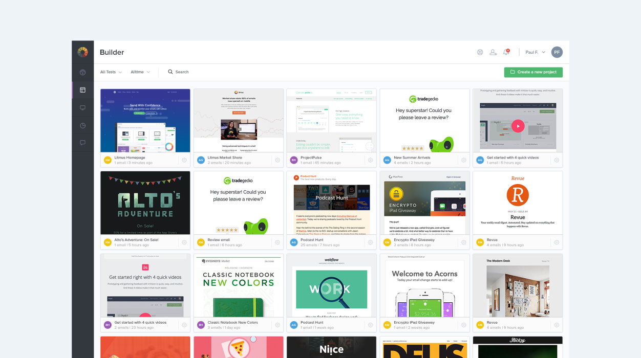Select the Builder layout icon in sidebar

click(x=82, y=90)
